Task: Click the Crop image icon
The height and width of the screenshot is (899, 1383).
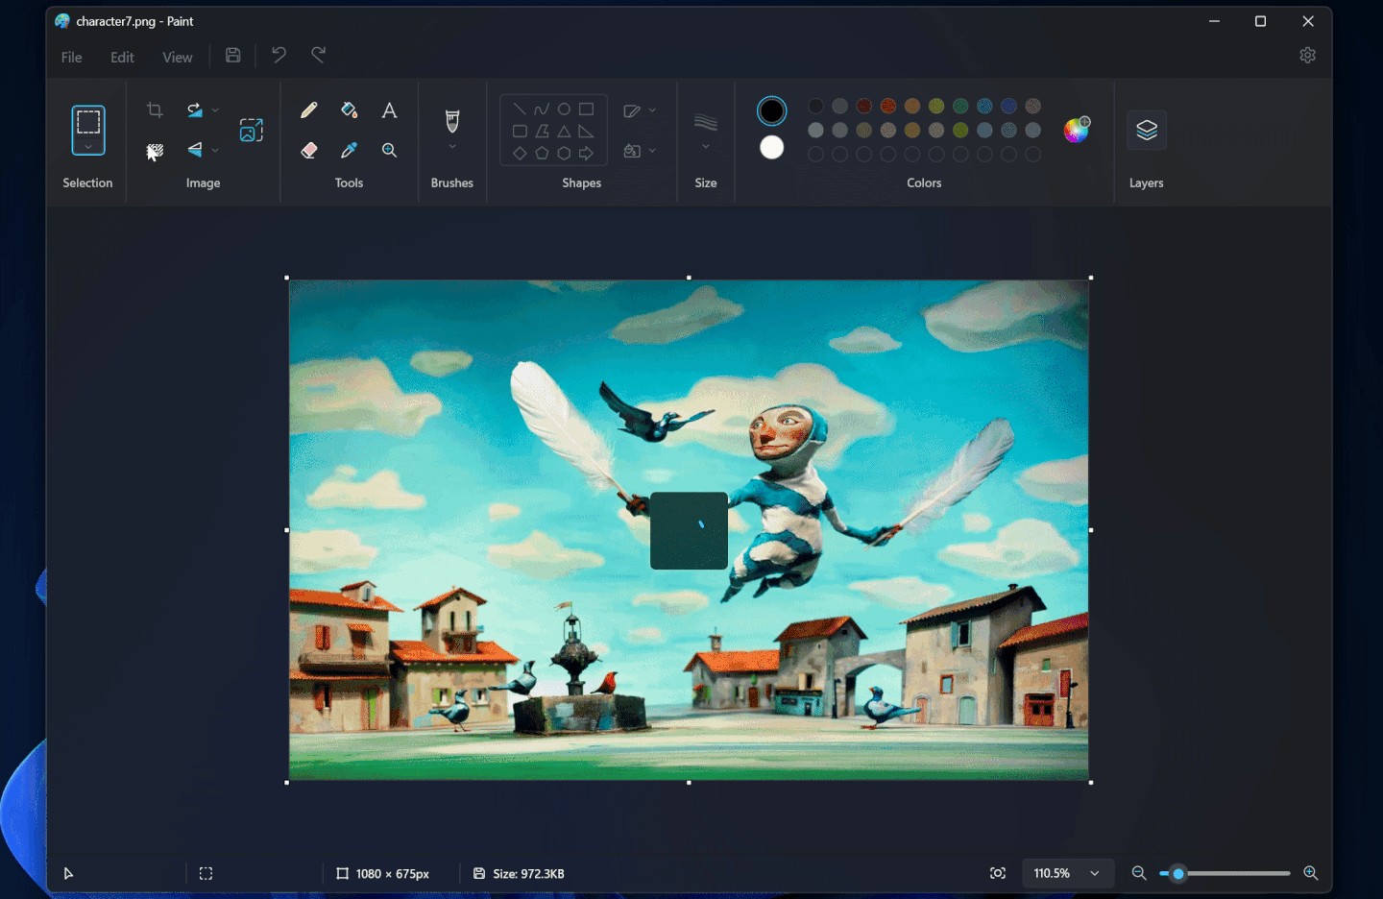Action: click(x=155, y=110)
